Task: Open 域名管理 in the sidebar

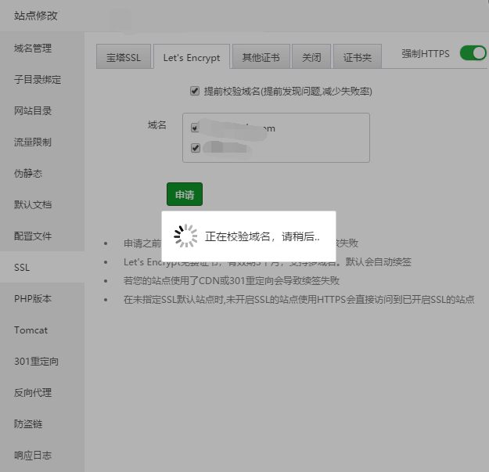Action: tap(33, 49)
